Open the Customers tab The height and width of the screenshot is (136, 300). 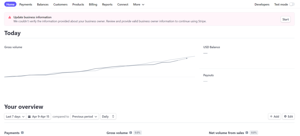[60, 4]
